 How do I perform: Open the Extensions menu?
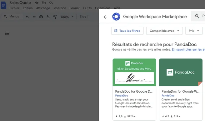coord(102,8)
